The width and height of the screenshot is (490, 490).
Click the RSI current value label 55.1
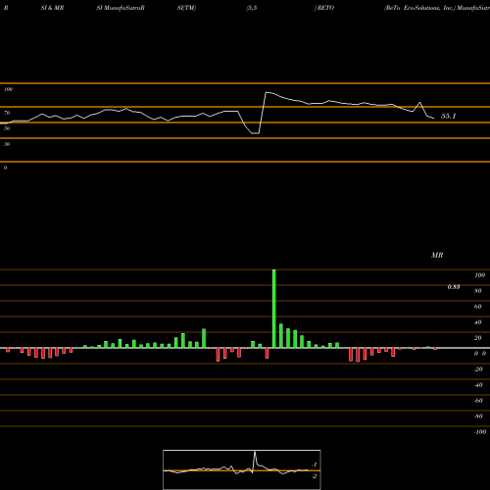(x=448, y=116)
